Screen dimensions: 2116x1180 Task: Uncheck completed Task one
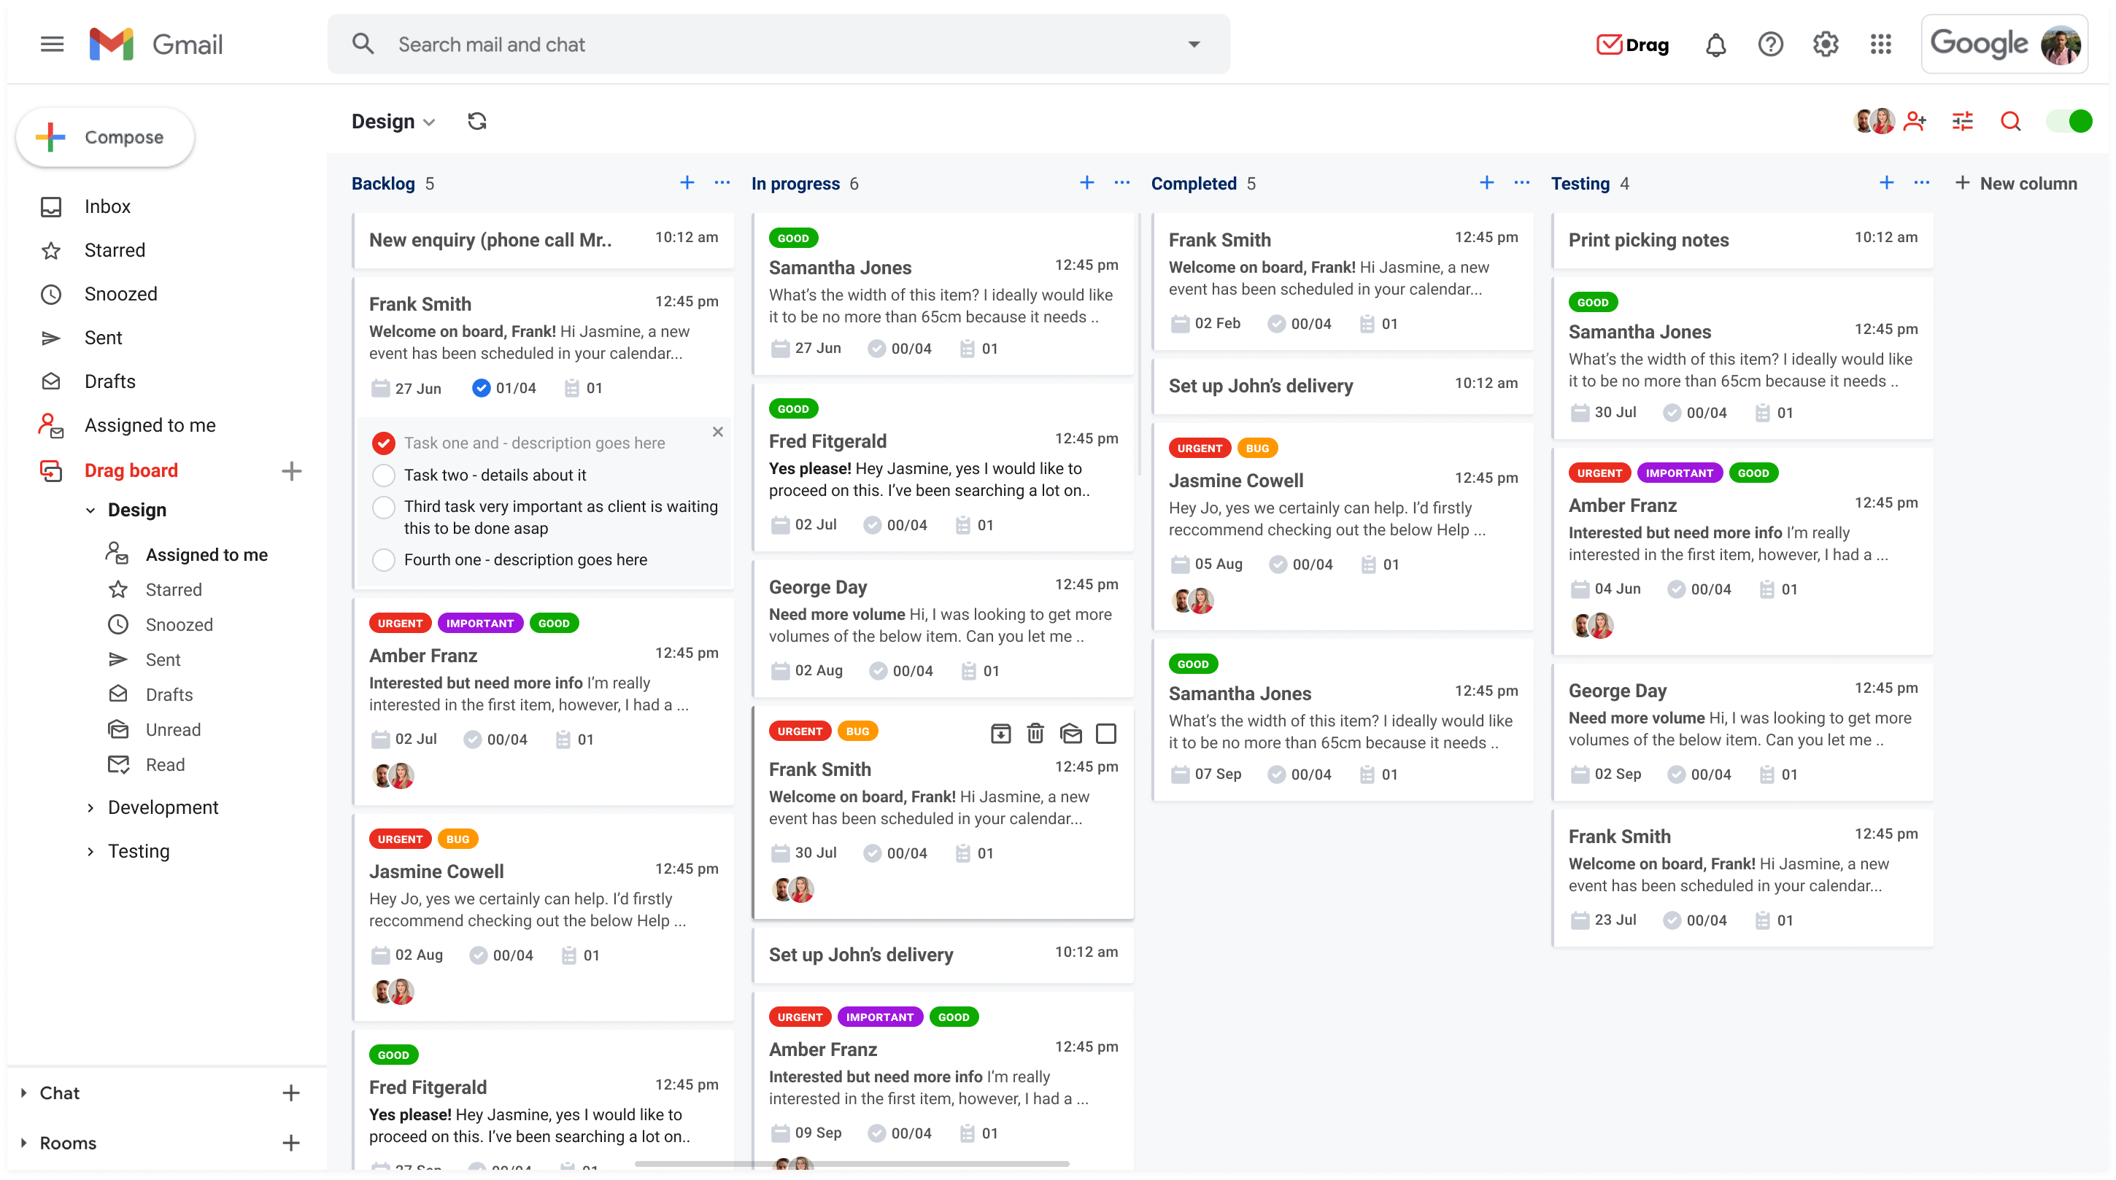[x=384, y=443]
